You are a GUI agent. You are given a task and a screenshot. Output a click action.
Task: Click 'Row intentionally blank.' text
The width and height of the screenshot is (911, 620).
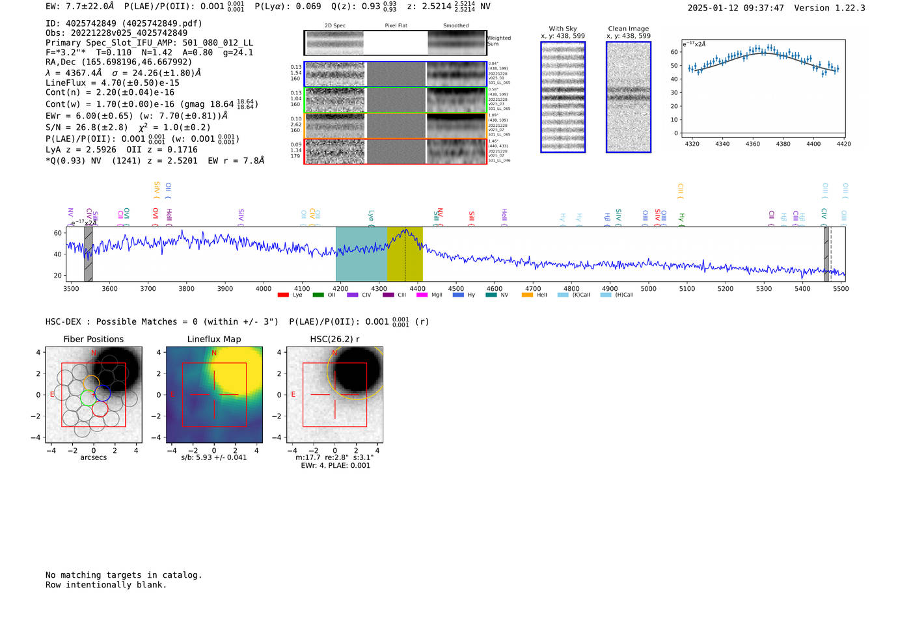pyautogui.click(x=106, y=585)
